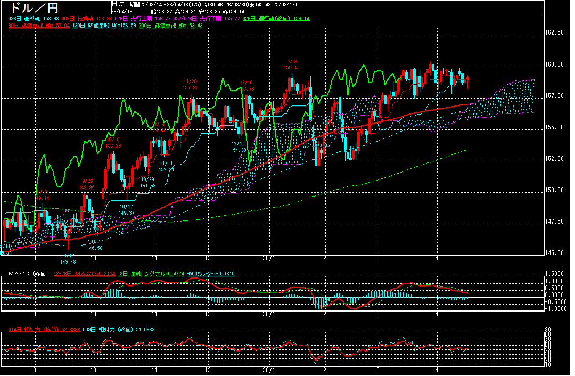Click the 10/10 153.28 high marker
This screenshot has height=376, width=575.
point(113,142)
